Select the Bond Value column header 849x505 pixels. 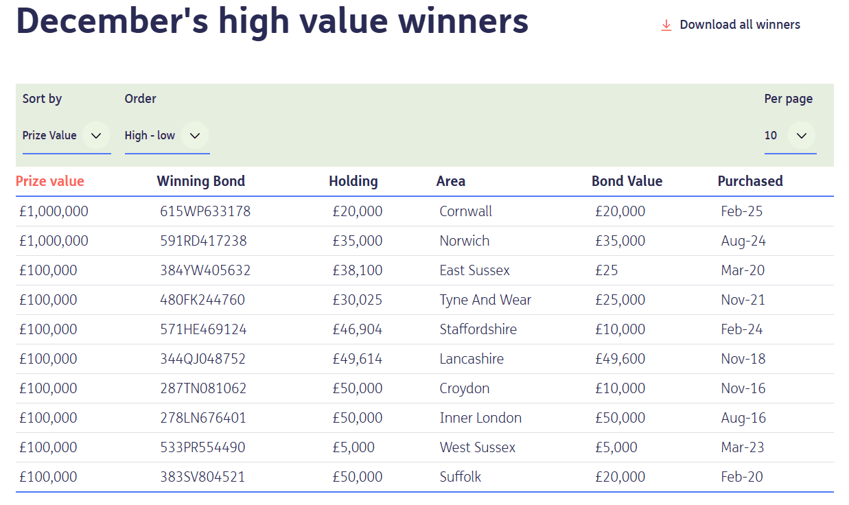click(x=627, y=181)
